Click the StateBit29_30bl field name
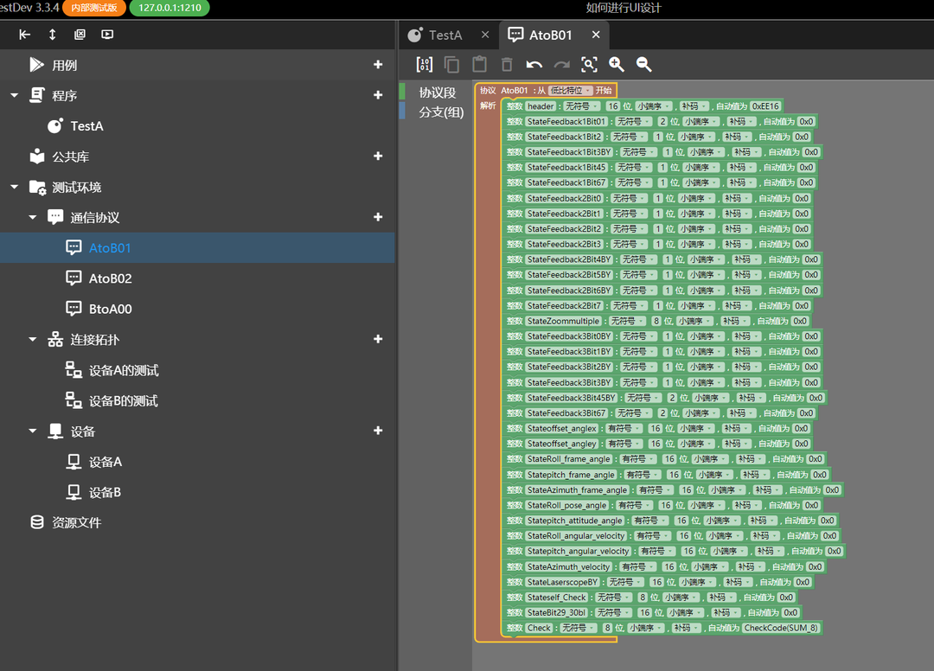The image size is (934, 671). pos(557,613)
